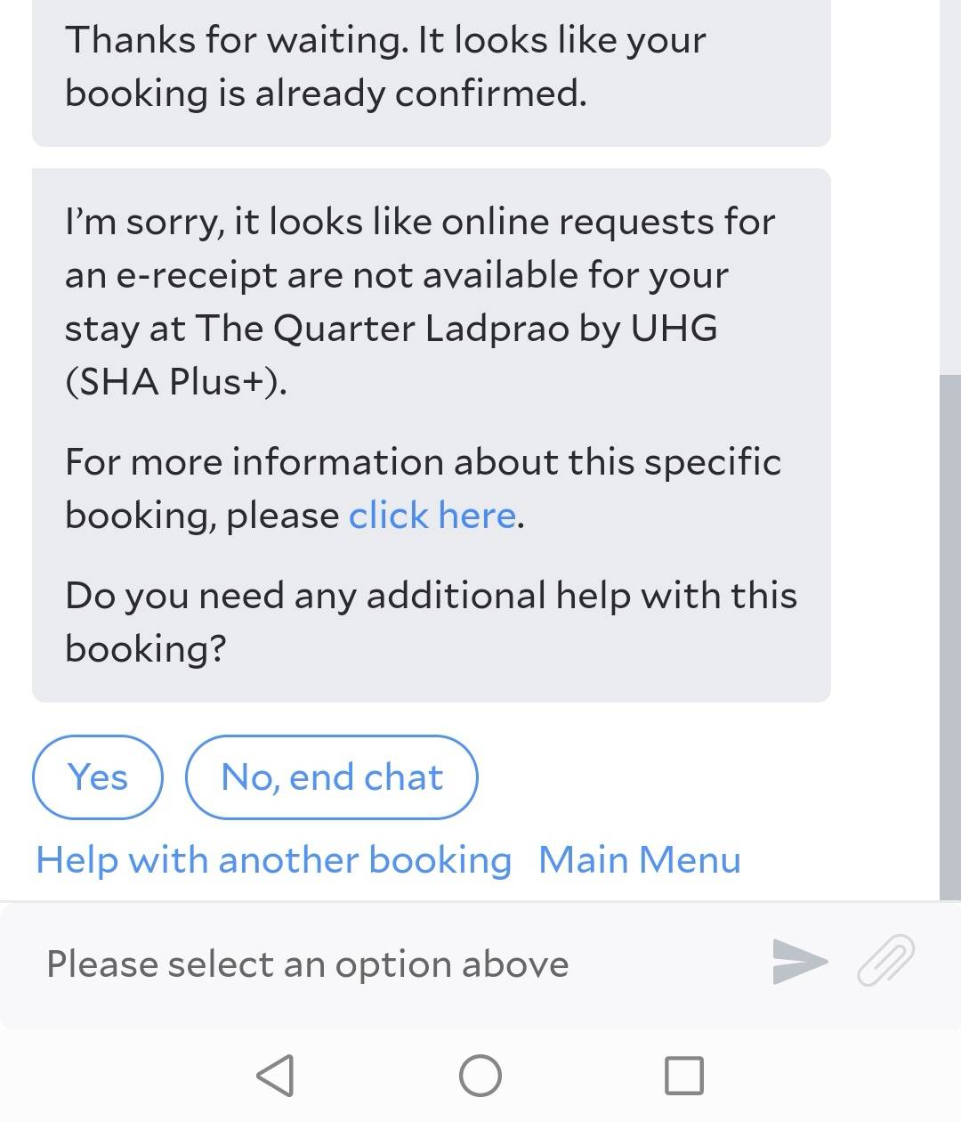Tap the Android home circle icon

click(x=480, y=1076)
